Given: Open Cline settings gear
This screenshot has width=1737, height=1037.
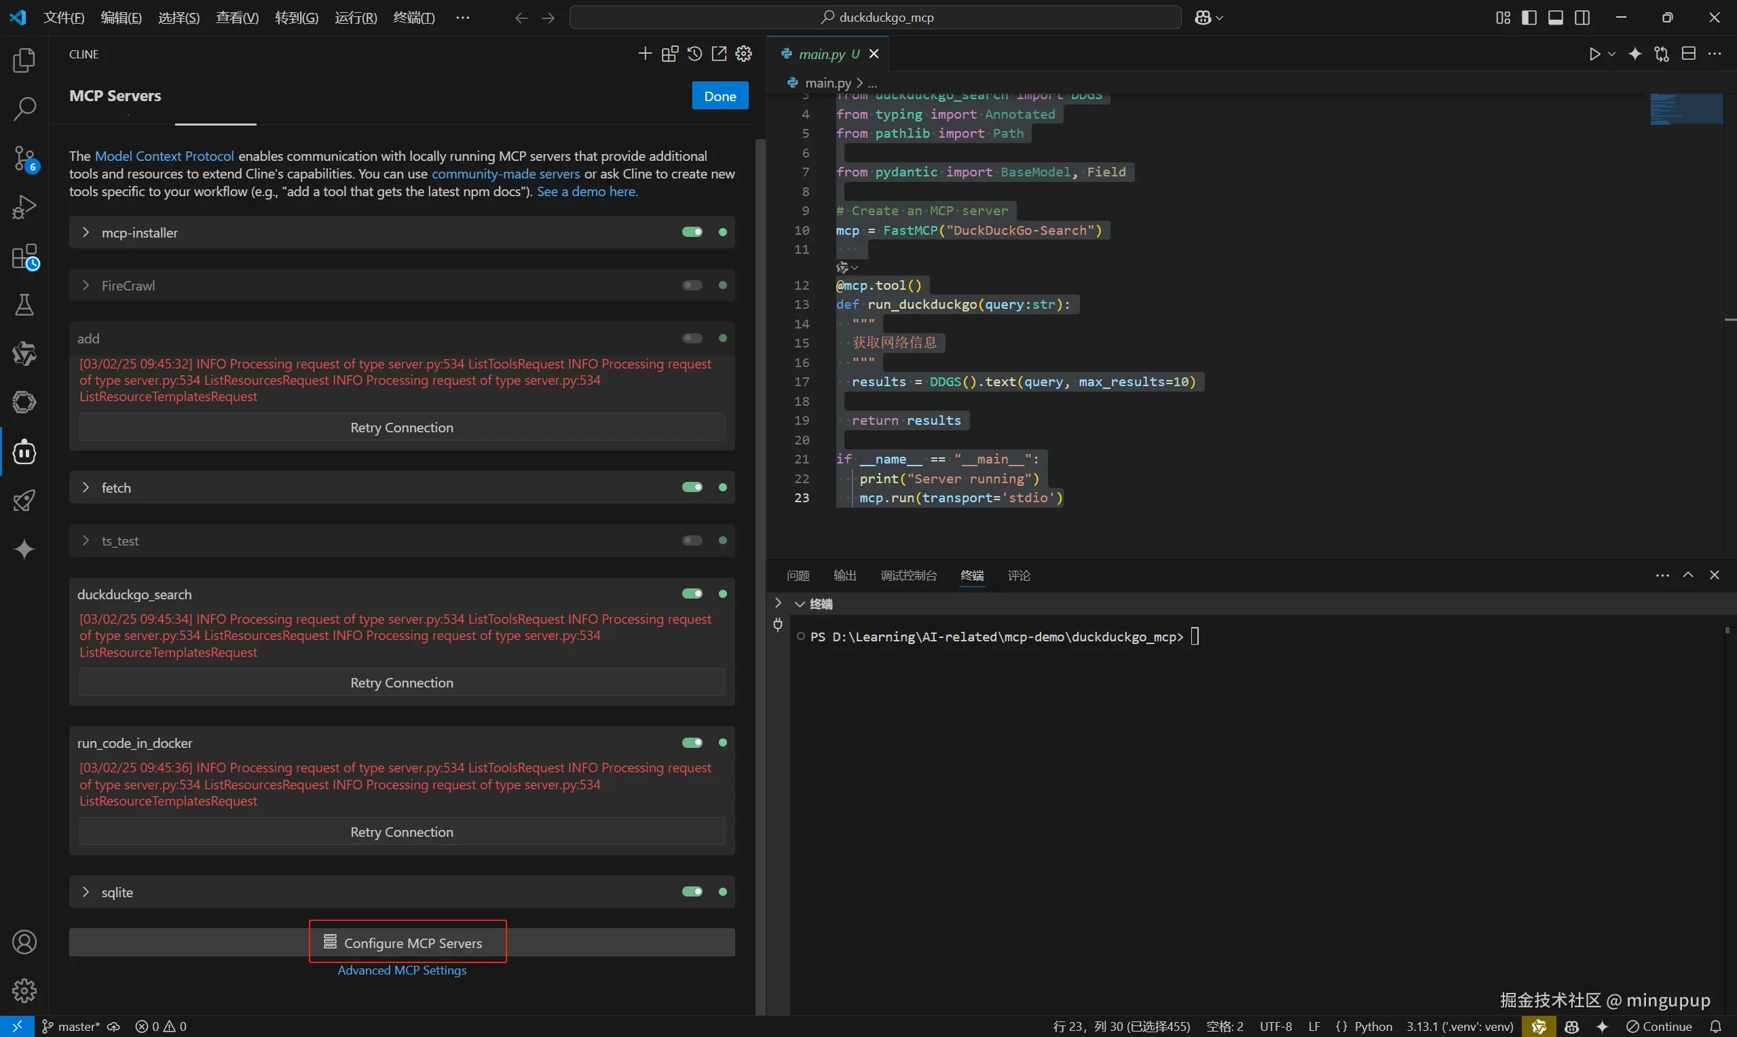Looking at the screenshot, I should [744, 54].
